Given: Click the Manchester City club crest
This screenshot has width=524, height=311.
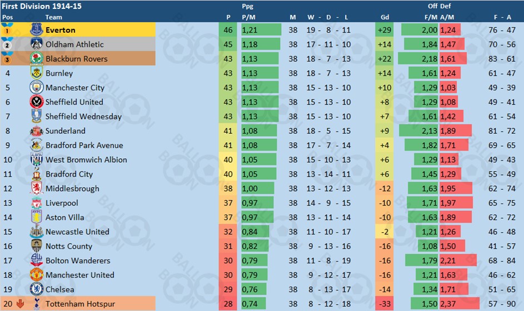Looking at the screenshot, I should [37, 88].
